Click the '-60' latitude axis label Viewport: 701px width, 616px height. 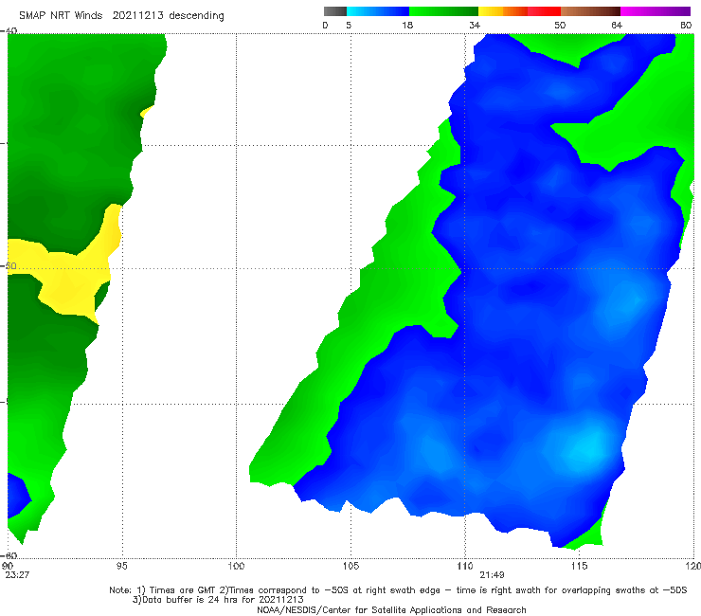(x=9, y=555)
